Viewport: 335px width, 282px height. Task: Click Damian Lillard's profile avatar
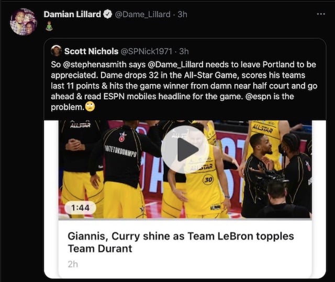pos(24,22)
